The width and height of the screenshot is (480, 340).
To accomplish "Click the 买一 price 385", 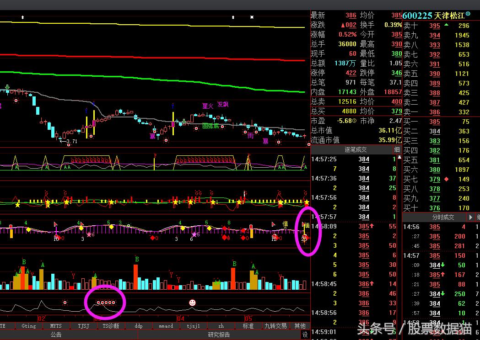I will tap(434, 122).
